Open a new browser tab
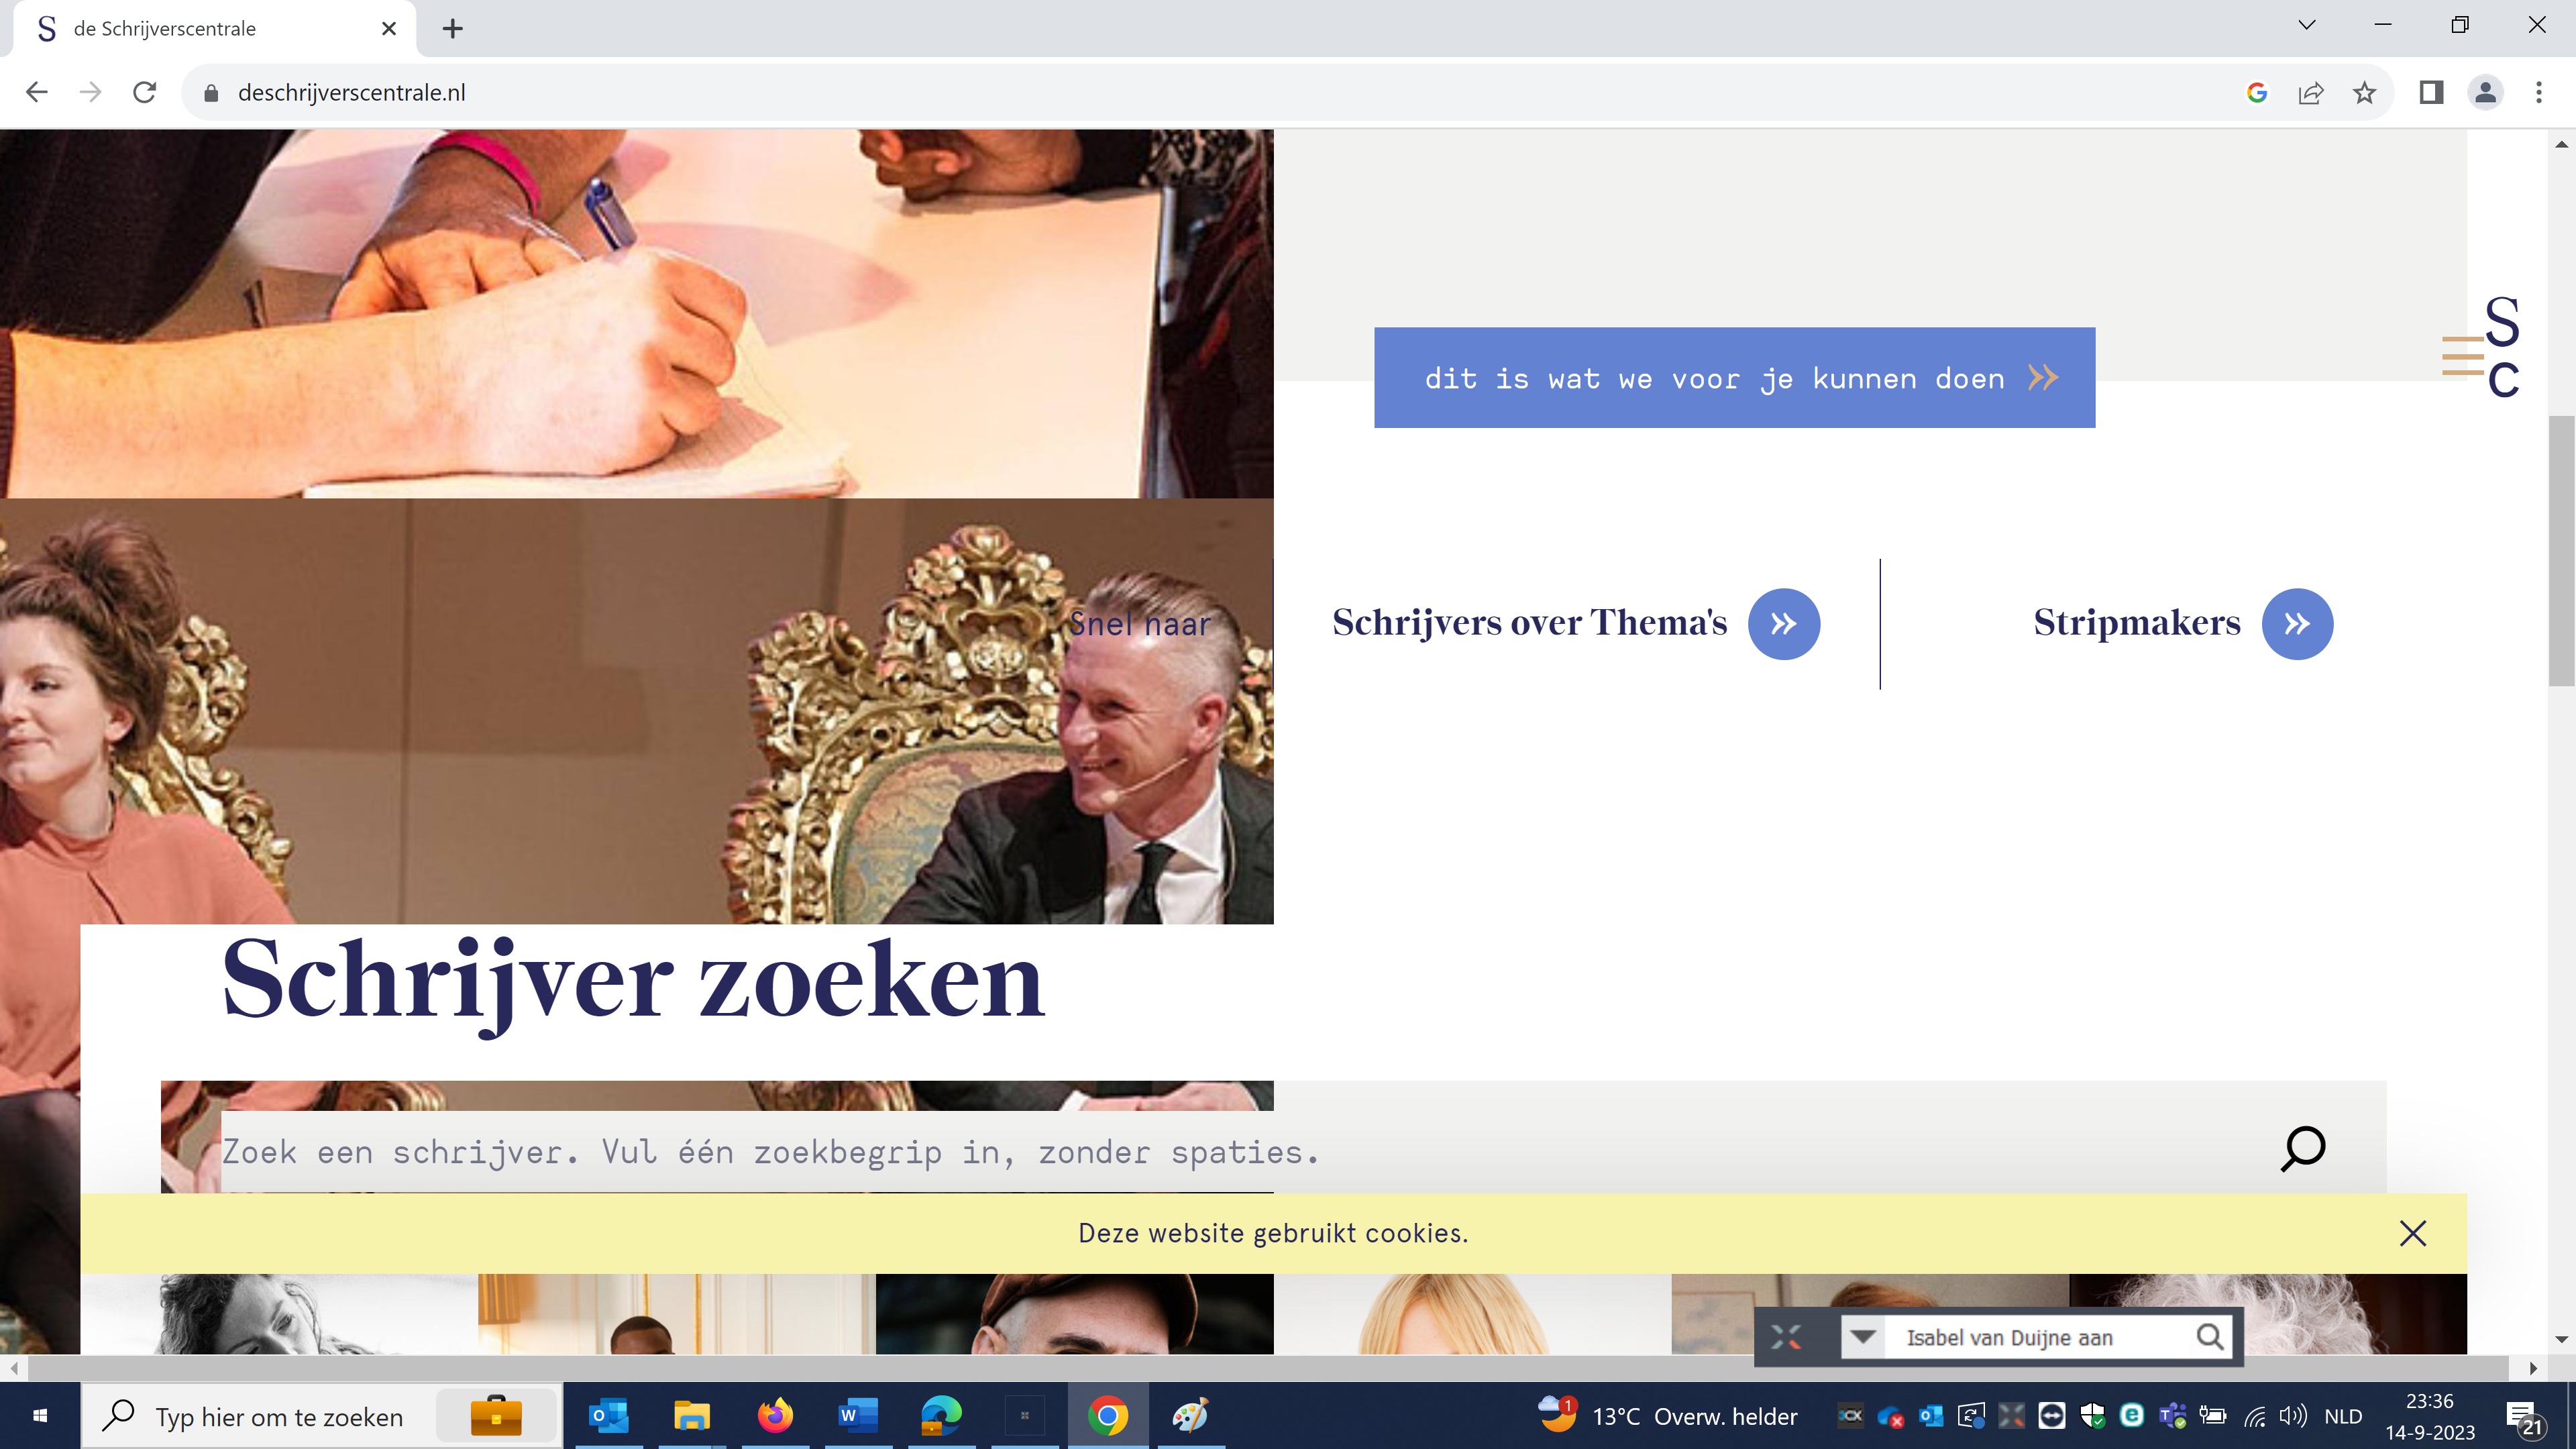This screenshot has height=1449, width=2576. pos(453,29)
